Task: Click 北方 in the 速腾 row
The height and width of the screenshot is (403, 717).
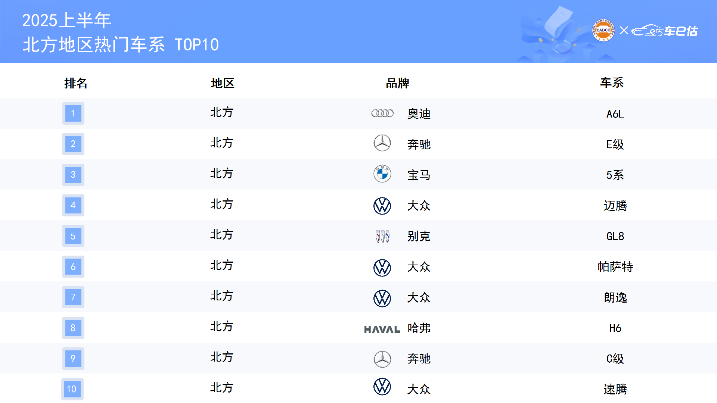Action: coord(222,388)
